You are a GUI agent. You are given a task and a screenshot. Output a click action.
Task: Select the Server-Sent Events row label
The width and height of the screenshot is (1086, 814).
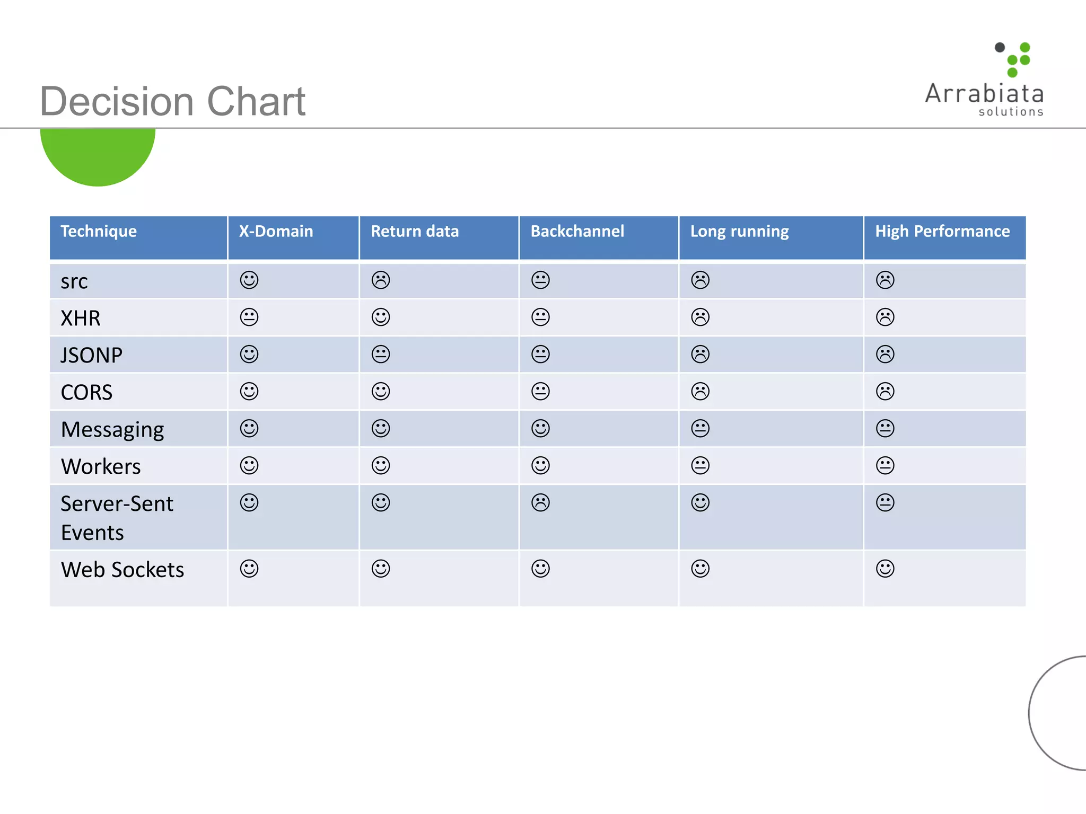(x=117, y=518)
